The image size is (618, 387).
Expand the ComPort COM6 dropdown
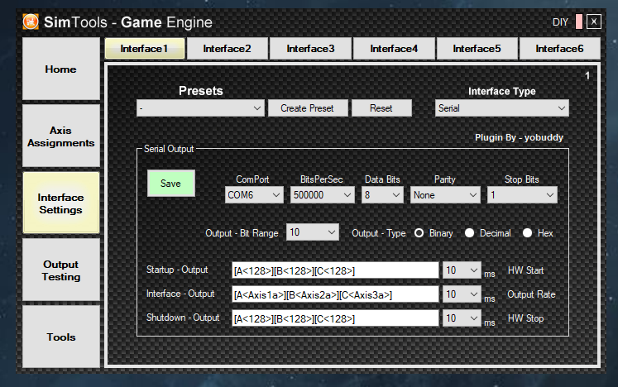click(x=254, y=195)
